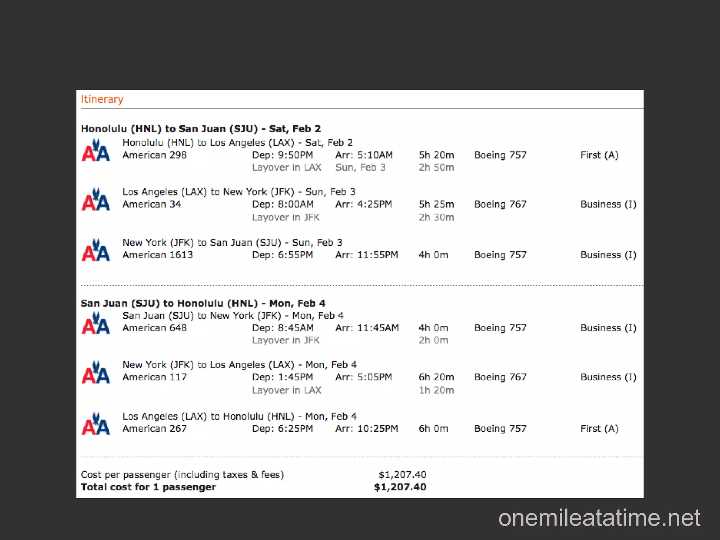Click arrival time 'Arr: 11:55PM'
The width and height of the screenshot is (720, 540).
click(x=367, y=255)
